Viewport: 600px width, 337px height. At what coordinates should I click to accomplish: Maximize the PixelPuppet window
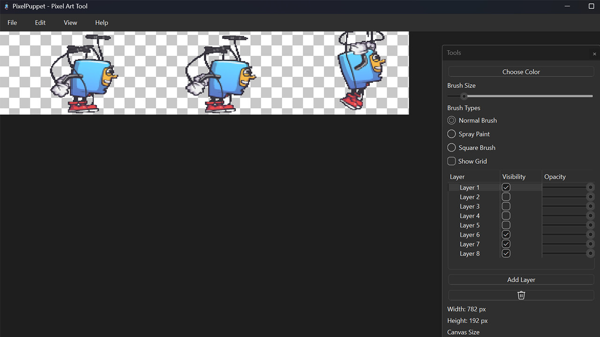[x=591, y=6]
